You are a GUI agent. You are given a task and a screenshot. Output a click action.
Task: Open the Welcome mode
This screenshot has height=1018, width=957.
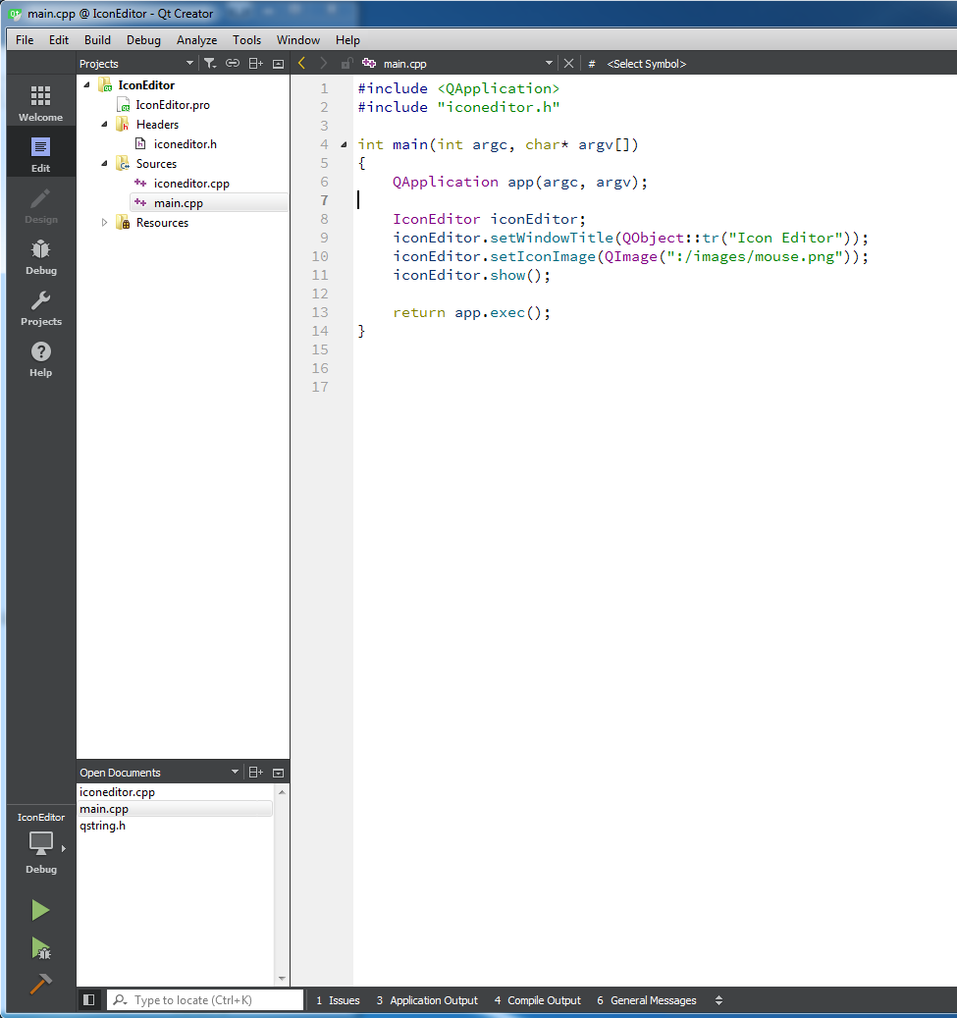coord(40,103)
